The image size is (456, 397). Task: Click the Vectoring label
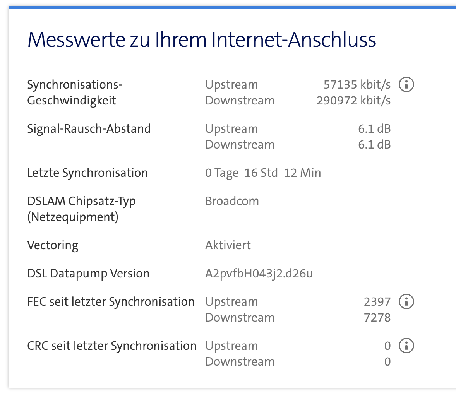tap(53, 245)
